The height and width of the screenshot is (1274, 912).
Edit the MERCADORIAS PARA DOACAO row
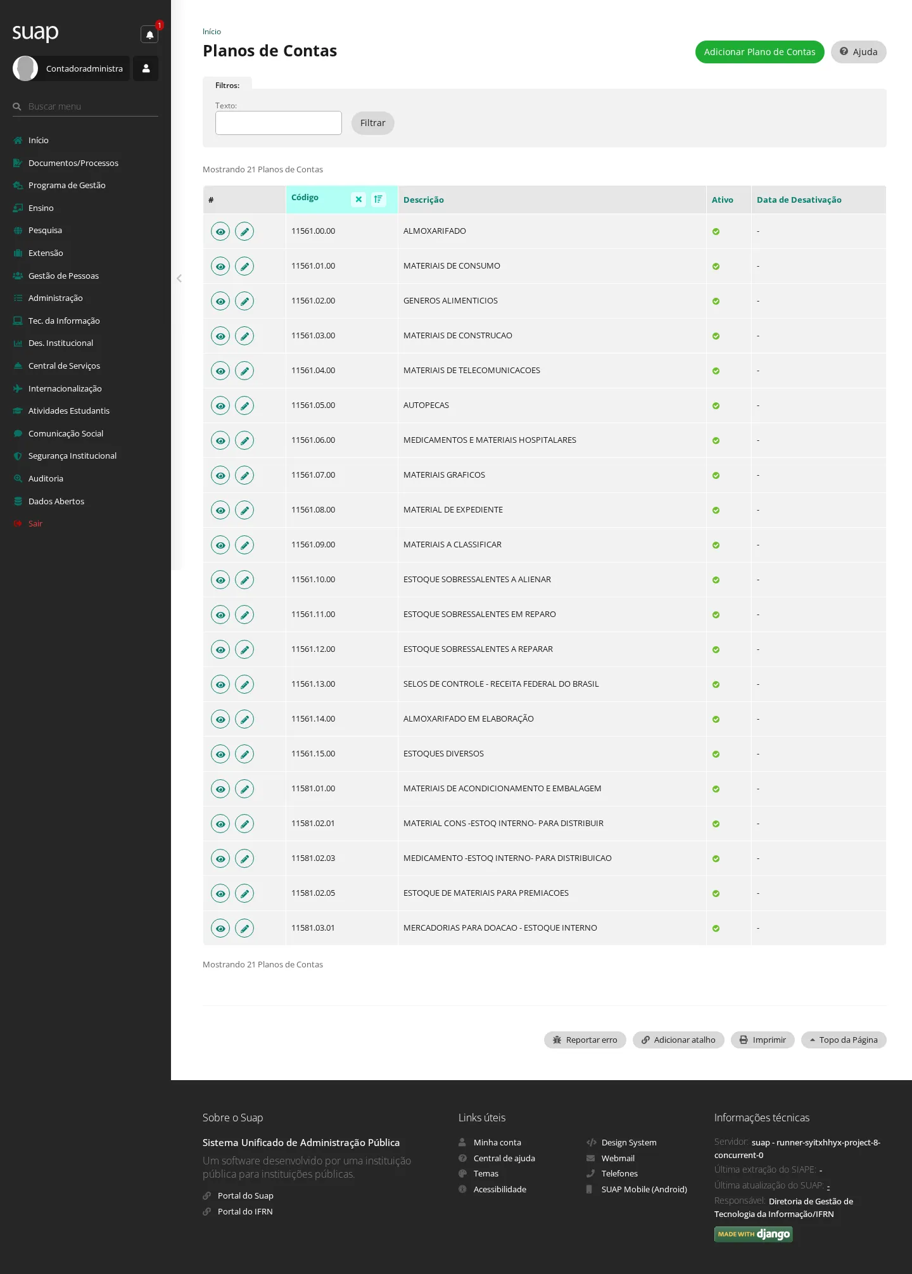(x=244, y=928)
